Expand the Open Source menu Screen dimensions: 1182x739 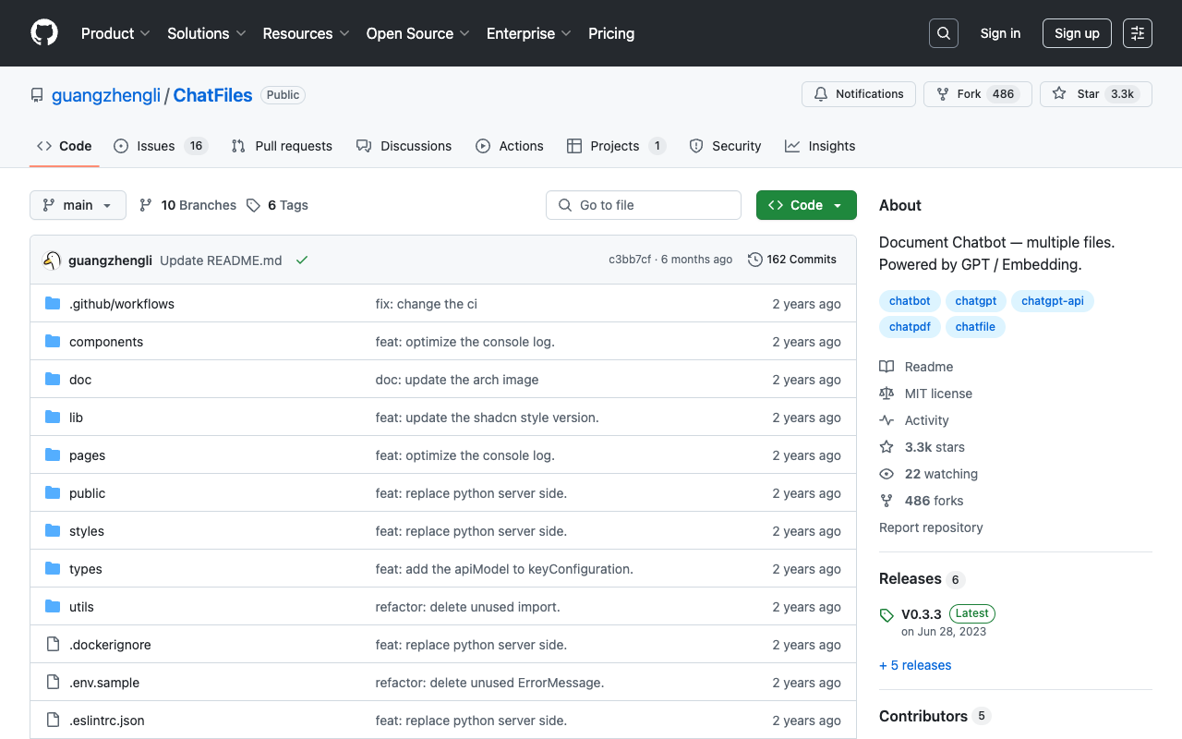point(418,33)
